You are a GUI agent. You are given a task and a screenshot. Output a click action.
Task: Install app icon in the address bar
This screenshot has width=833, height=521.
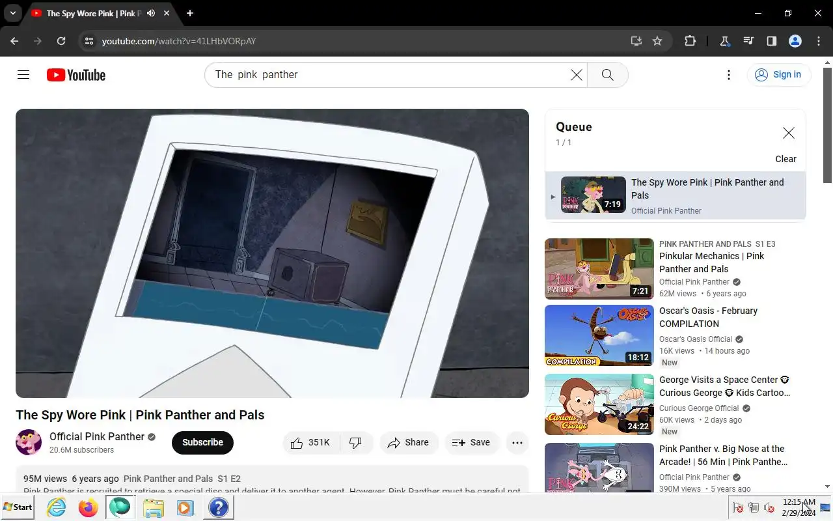click(x=636, y=41)
